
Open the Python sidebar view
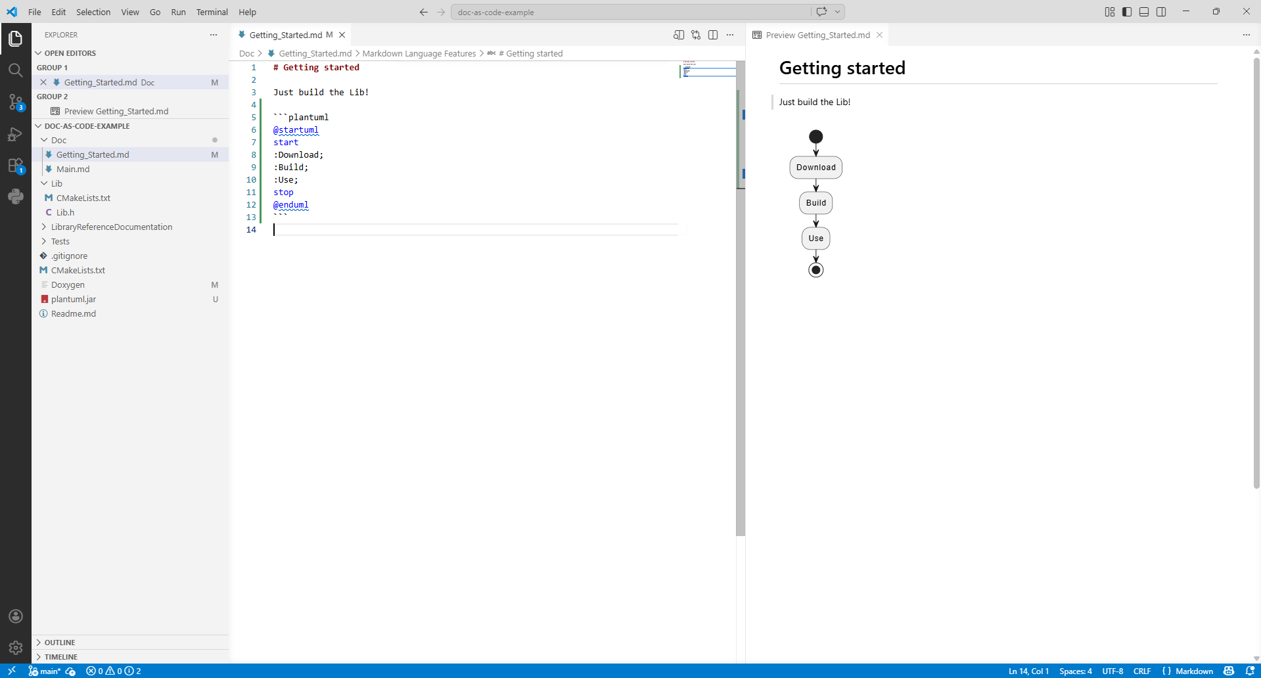16,196
